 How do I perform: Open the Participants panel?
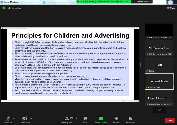point(66,120)
